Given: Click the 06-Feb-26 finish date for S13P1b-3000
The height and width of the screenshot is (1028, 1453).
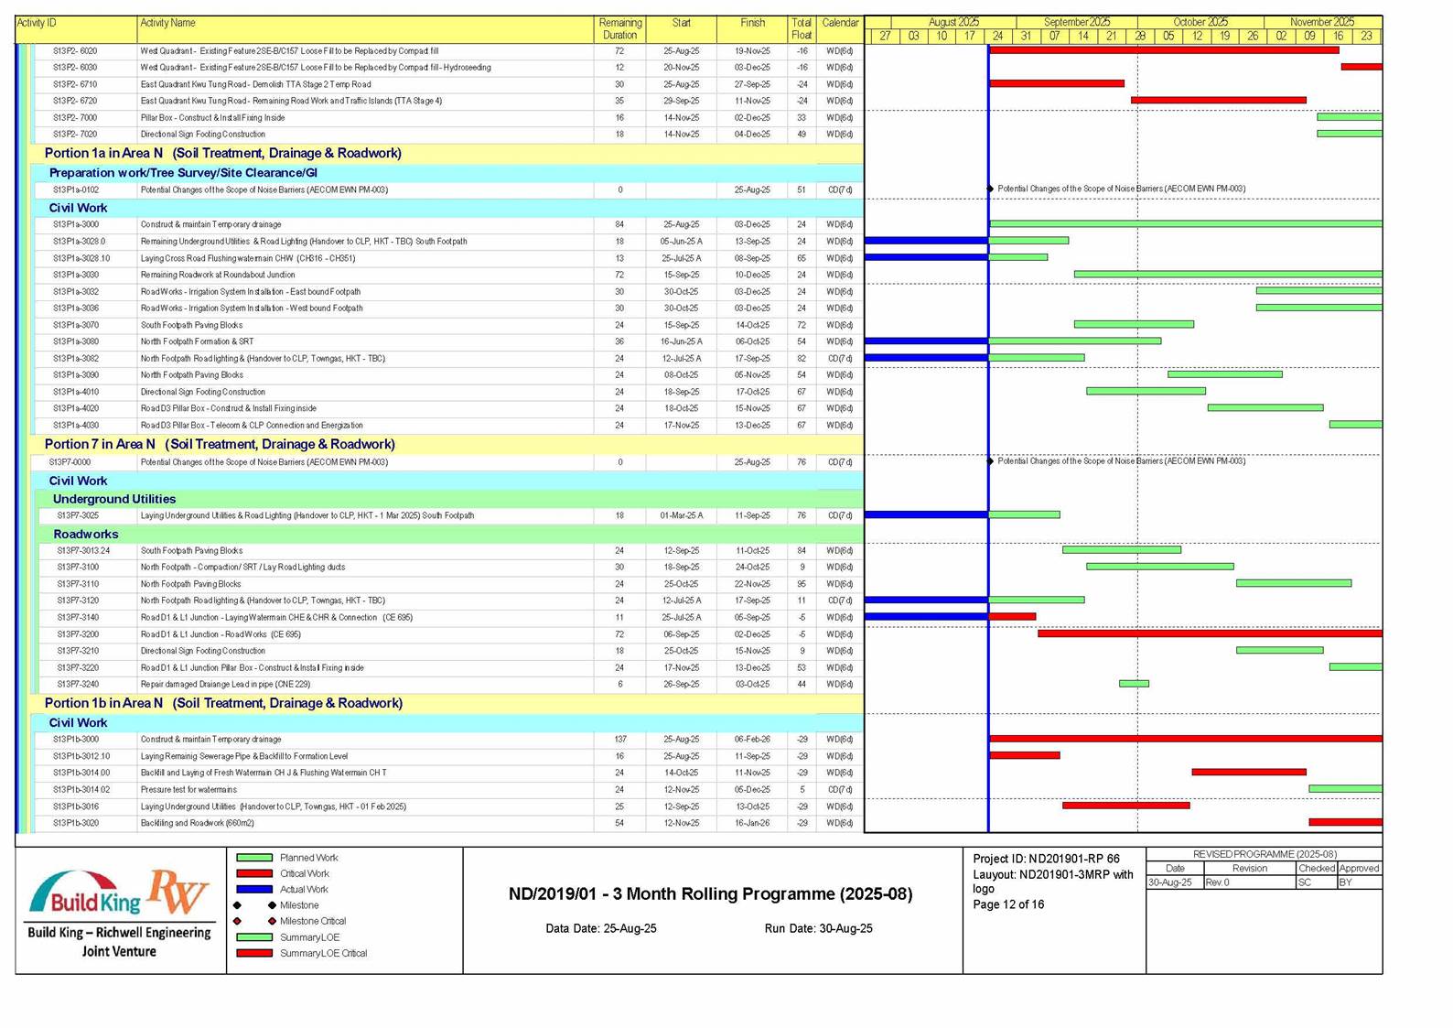Looking at the screenshot, I should 752,740.
